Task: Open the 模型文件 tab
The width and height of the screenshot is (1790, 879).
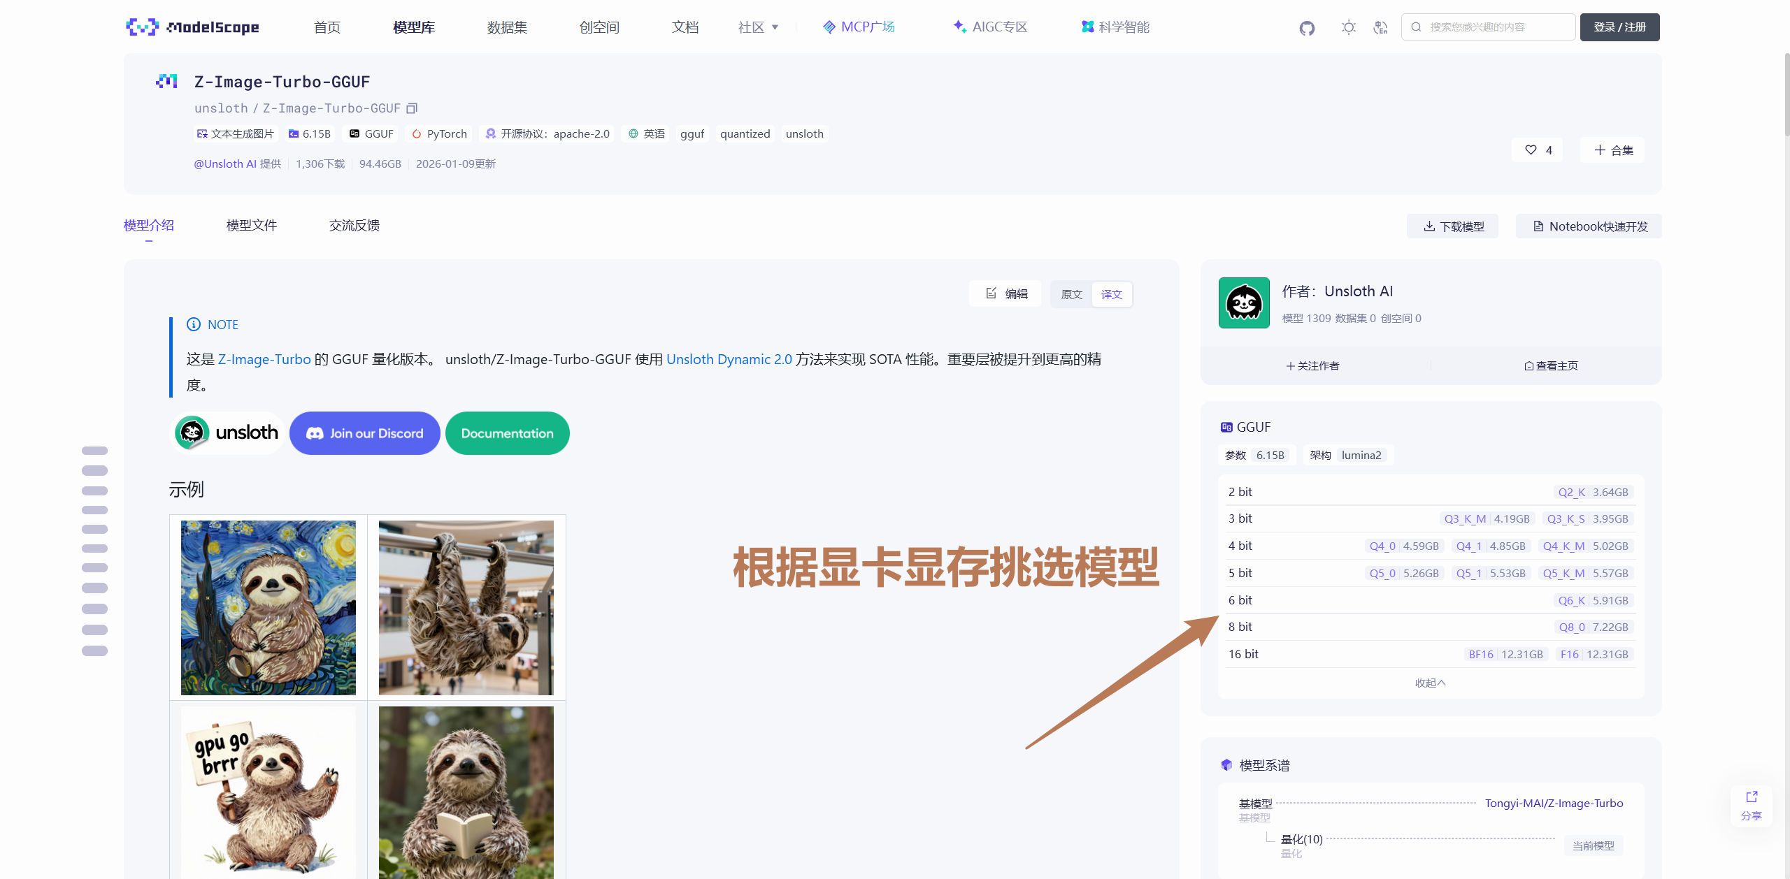Action: click(x=252, y=225)
